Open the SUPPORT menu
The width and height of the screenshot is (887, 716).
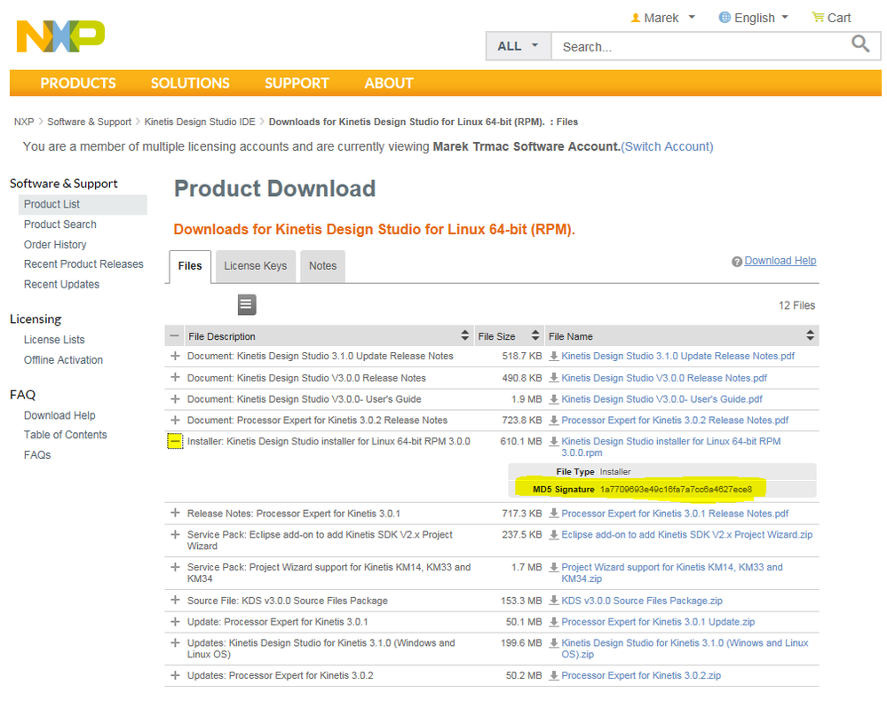tap(297, 83)
